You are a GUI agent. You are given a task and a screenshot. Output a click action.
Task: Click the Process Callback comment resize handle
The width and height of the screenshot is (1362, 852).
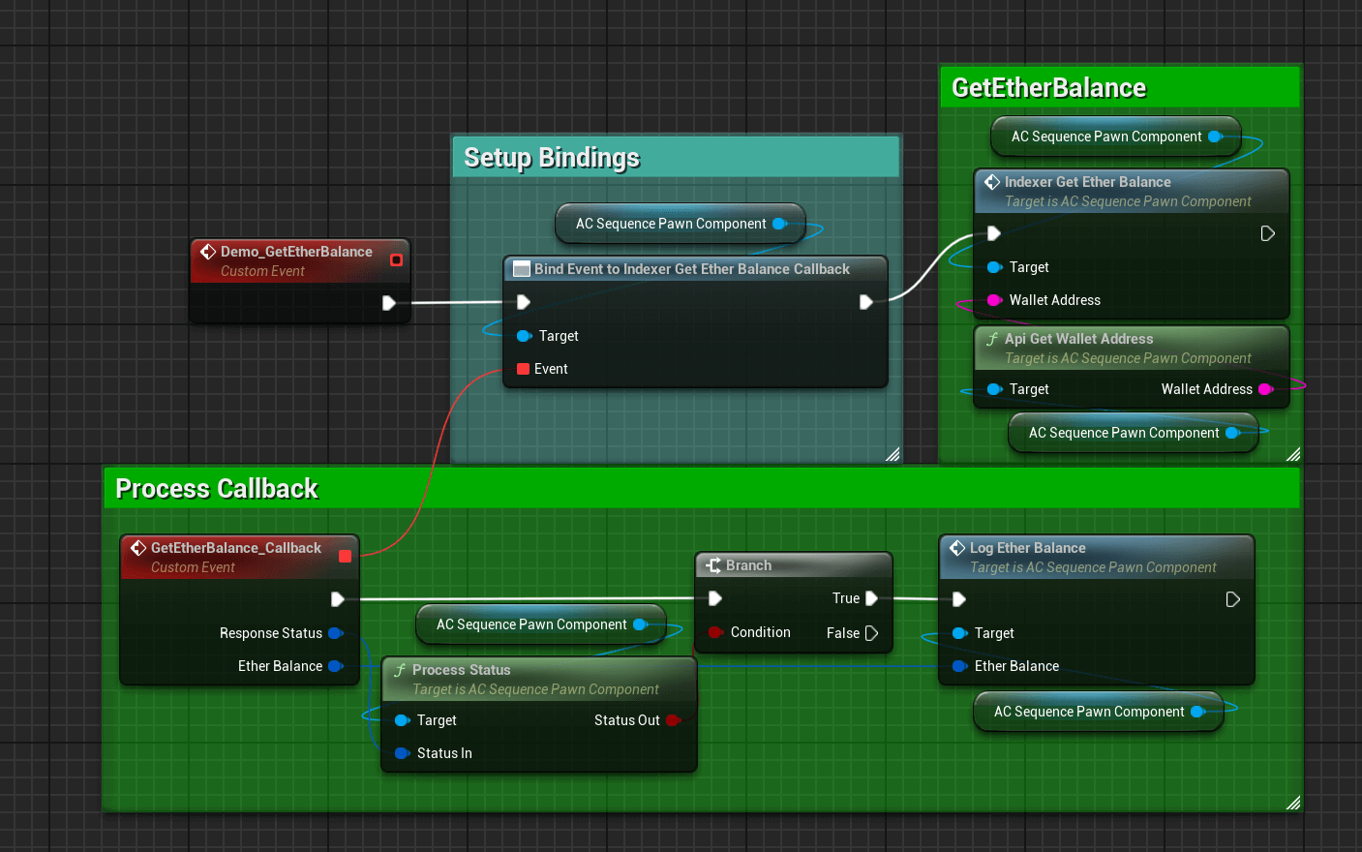[1293, 803]
